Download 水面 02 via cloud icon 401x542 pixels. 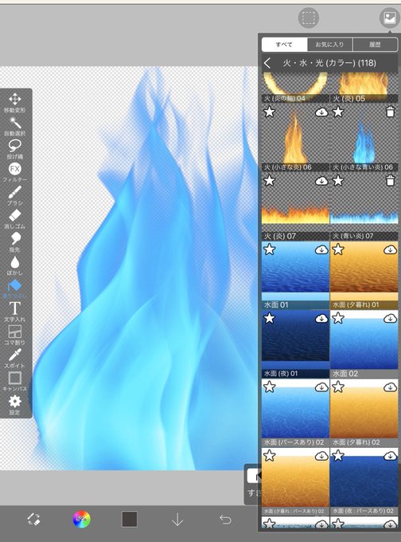coord(391,318)
